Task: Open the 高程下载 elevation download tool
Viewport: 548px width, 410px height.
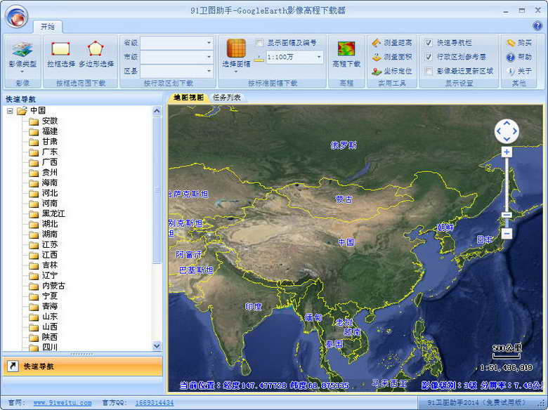Action: pos(346,54)
